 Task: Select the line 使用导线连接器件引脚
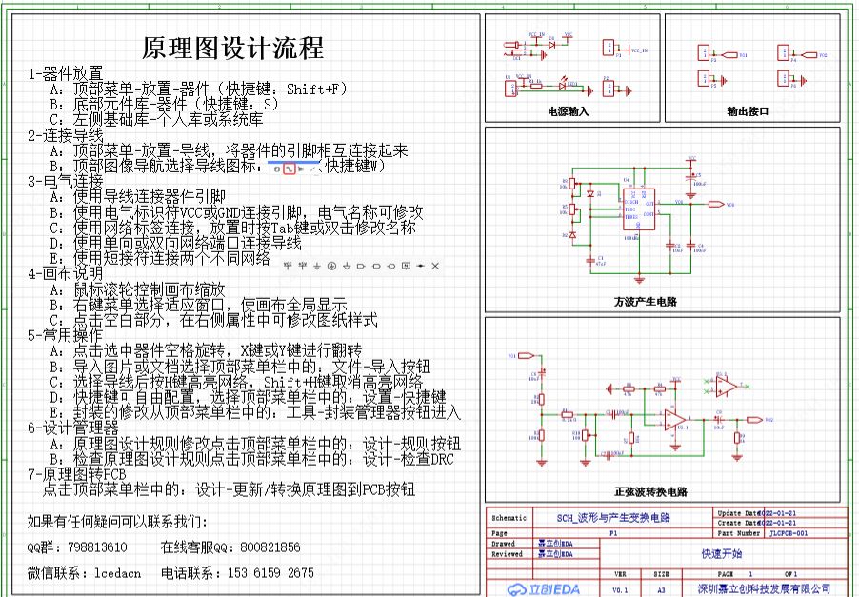(137, 197)
